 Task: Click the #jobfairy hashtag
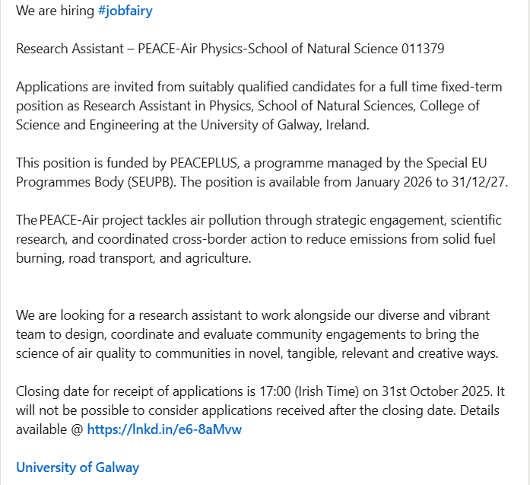coord(125,11)
